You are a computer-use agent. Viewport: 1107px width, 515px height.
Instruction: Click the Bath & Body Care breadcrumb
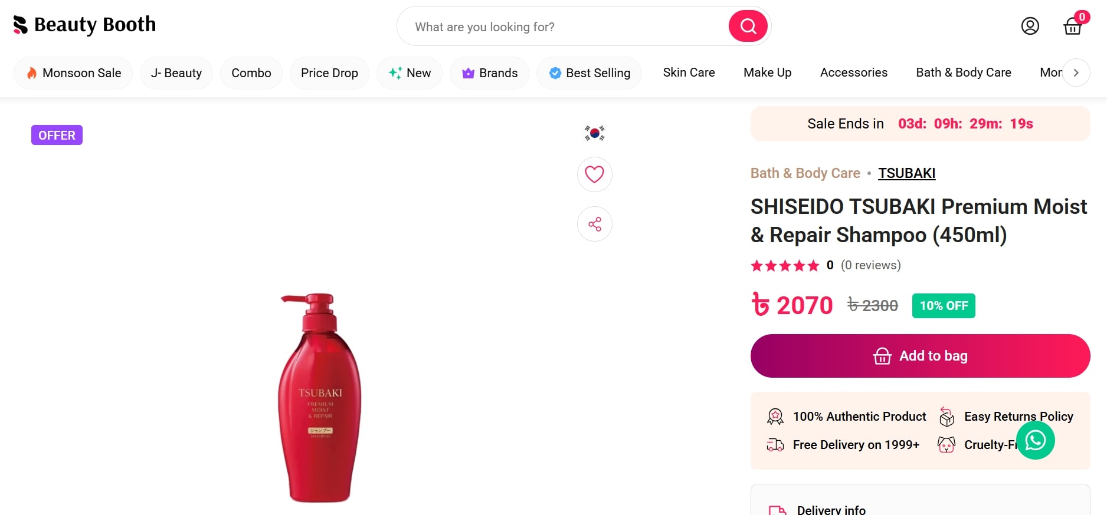click(x=805, y=173)
